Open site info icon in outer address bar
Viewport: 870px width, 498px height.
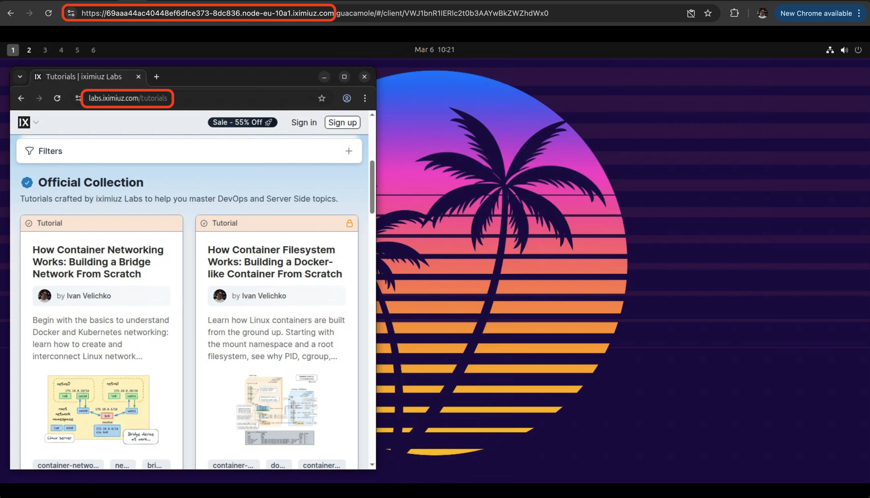pos(71,13)
